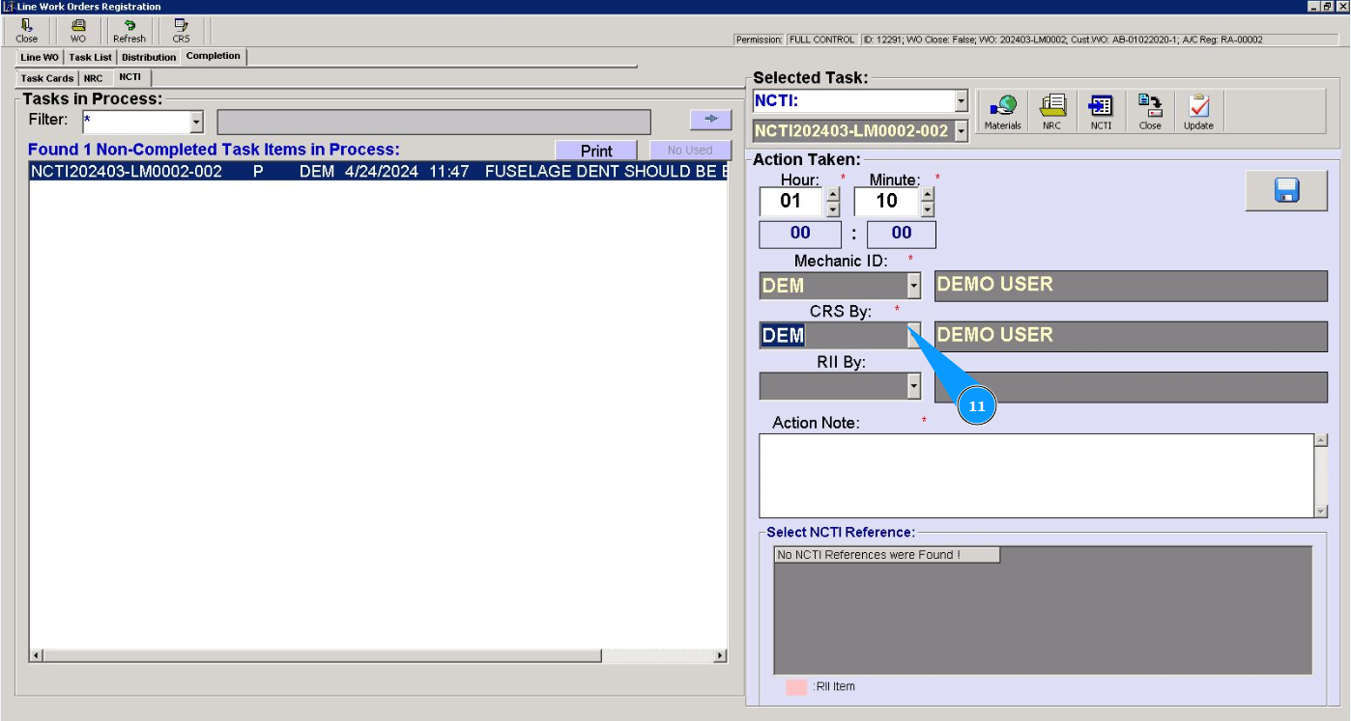The height and width of the screenshot is (721, 1351).
Task: Click the Update icon in Selected Task
Action: [1198, 112]
